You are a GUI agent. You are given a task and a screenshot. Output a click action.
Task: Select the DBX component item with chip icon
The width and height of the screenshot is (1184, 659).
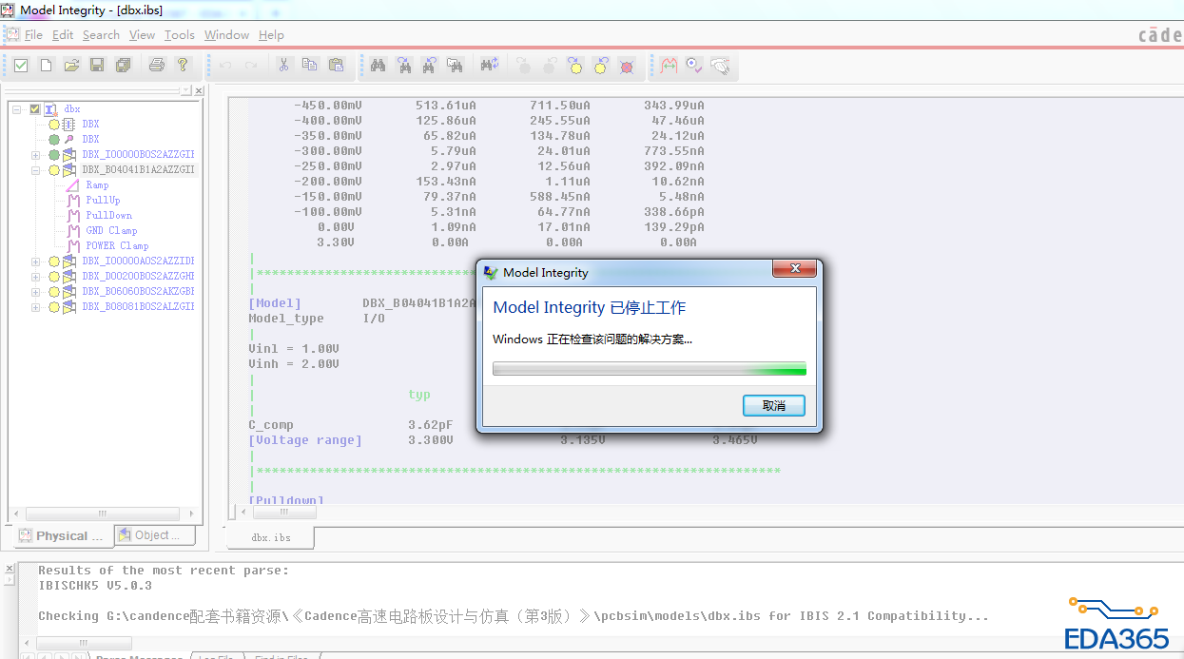90,125
